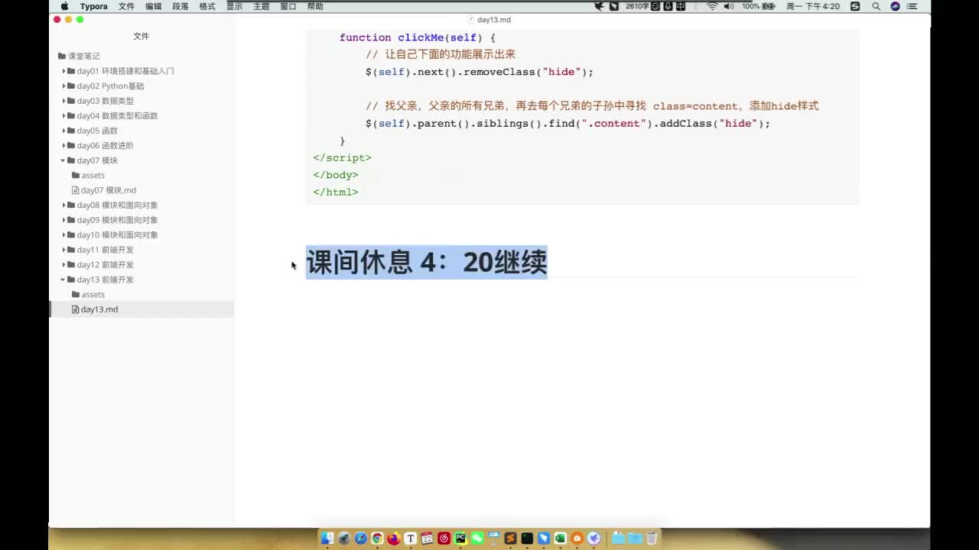Expand day09 模块和面向对象 folder
This screenshot has width=979, height=550.
pos(64,220)
